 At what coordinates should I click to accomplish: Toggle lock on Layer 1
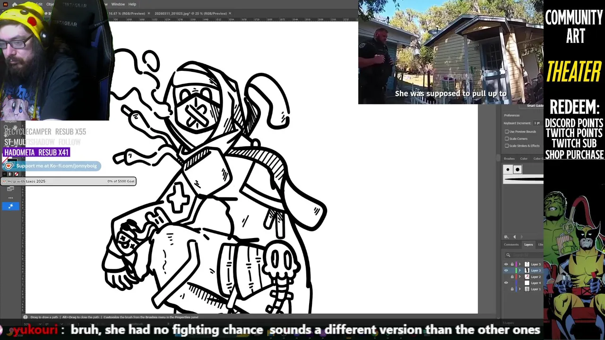[x=512, y=289]
